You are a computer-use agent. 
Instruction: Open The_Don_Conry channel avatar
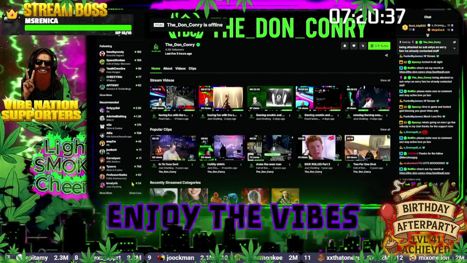tap(156, 48)
